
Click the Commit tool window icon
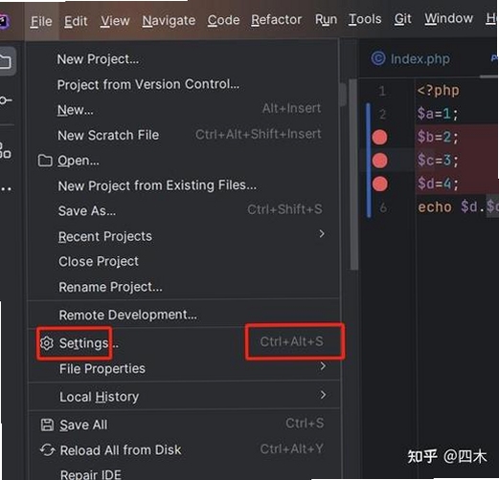coord(5,100)
